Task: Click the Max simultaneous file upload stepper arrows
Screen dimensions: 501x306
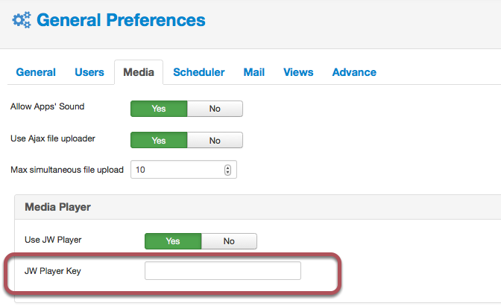Action: click(x=227, y=170)
